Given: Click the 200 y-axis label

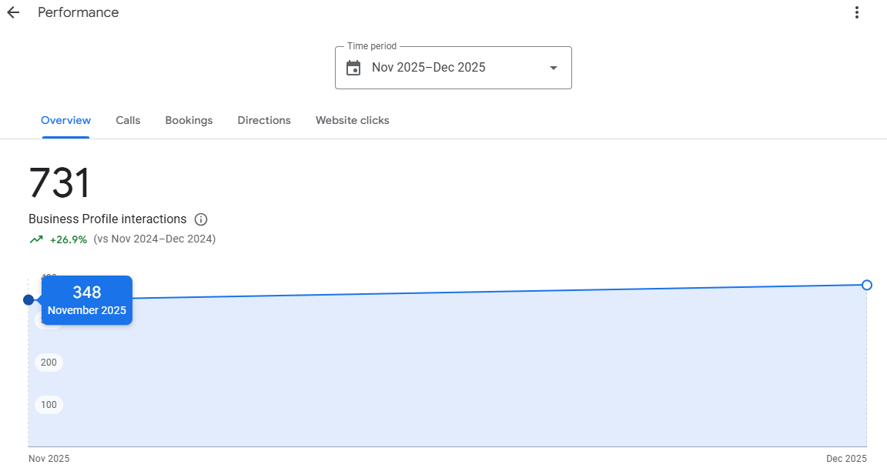Looking at the screenshot, I should coord(49,363).
